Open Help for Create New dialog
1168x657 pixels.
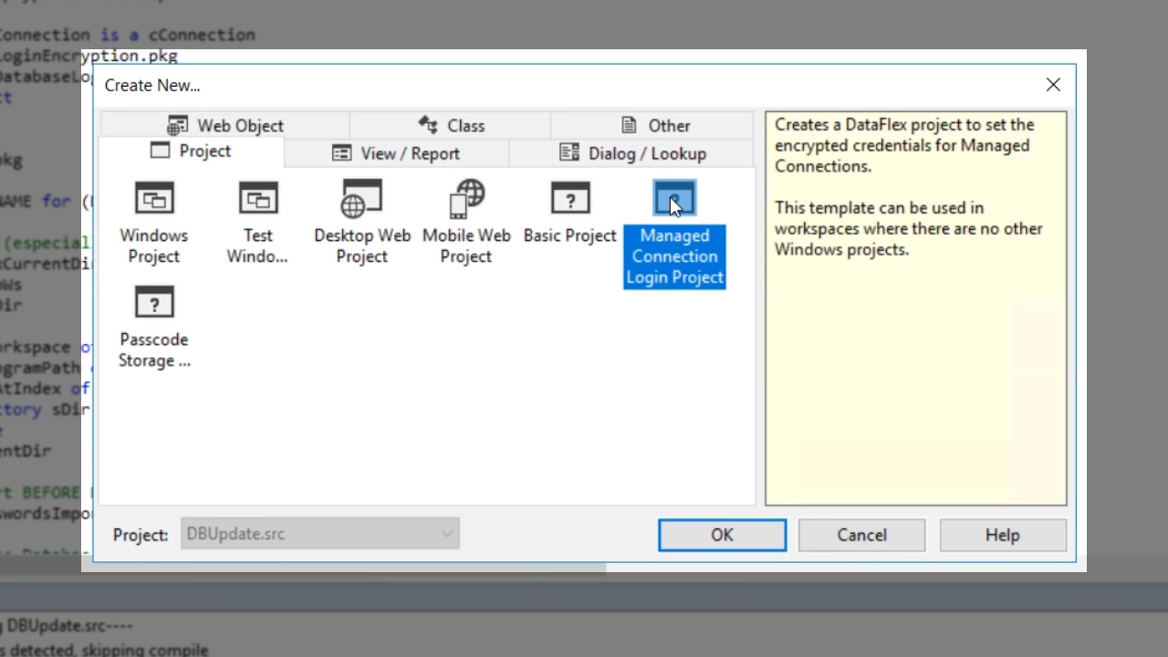point(1002,536)
